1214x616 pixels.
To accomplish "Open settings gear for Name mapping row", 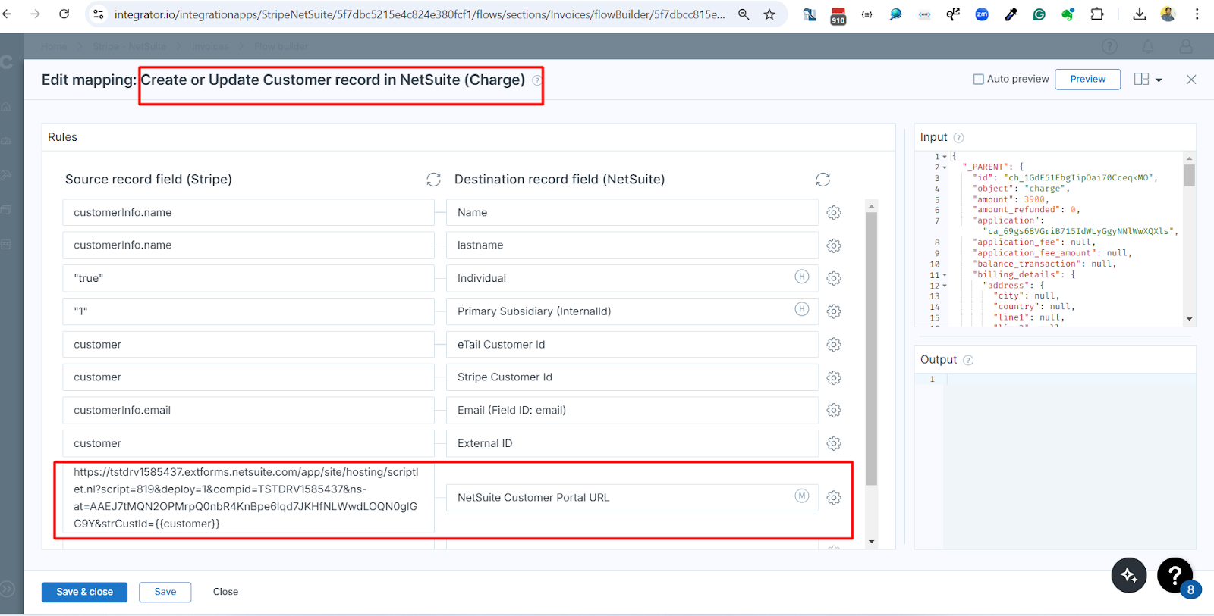I will point(833,213).
